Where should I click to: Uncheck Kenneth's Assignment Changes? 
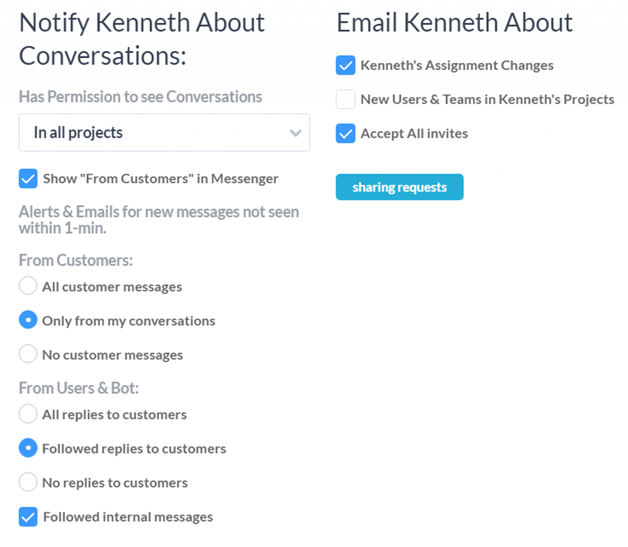point(346,65)
